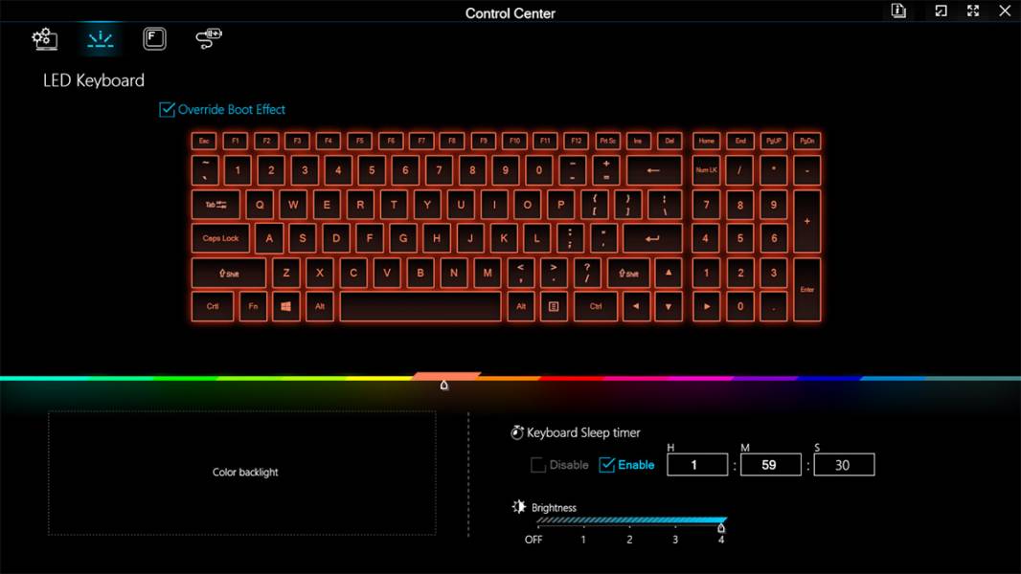Click the spacebar key on virtual keyboard

420,306
